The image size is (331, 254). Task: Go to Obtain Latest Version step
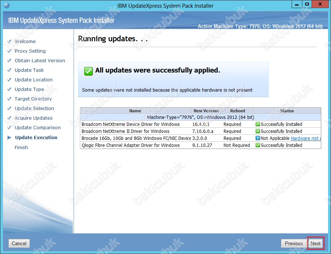(40, 60)
